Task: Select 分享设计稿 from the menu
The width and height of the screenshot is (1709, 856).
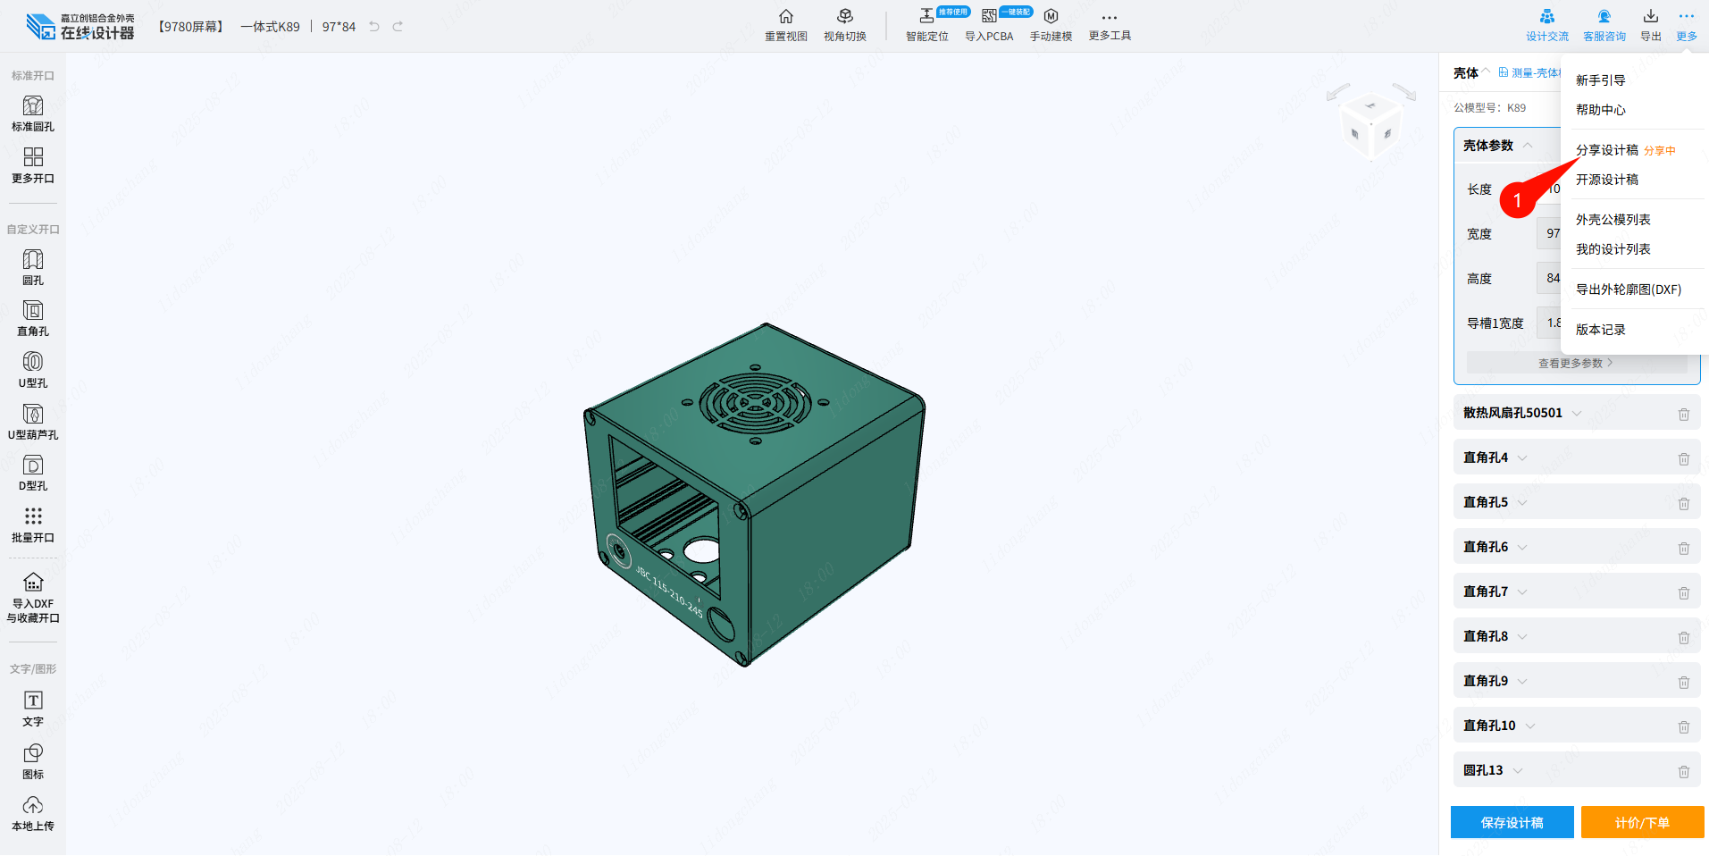Action: 1606,150
